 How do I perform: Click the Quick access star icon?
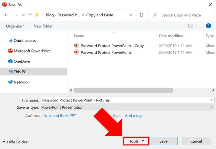[x=11, y=40]
